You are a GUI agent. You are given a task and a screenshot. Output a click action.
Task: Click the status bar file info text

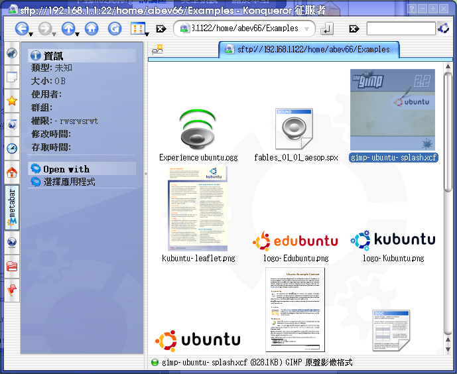click(257, 362)
